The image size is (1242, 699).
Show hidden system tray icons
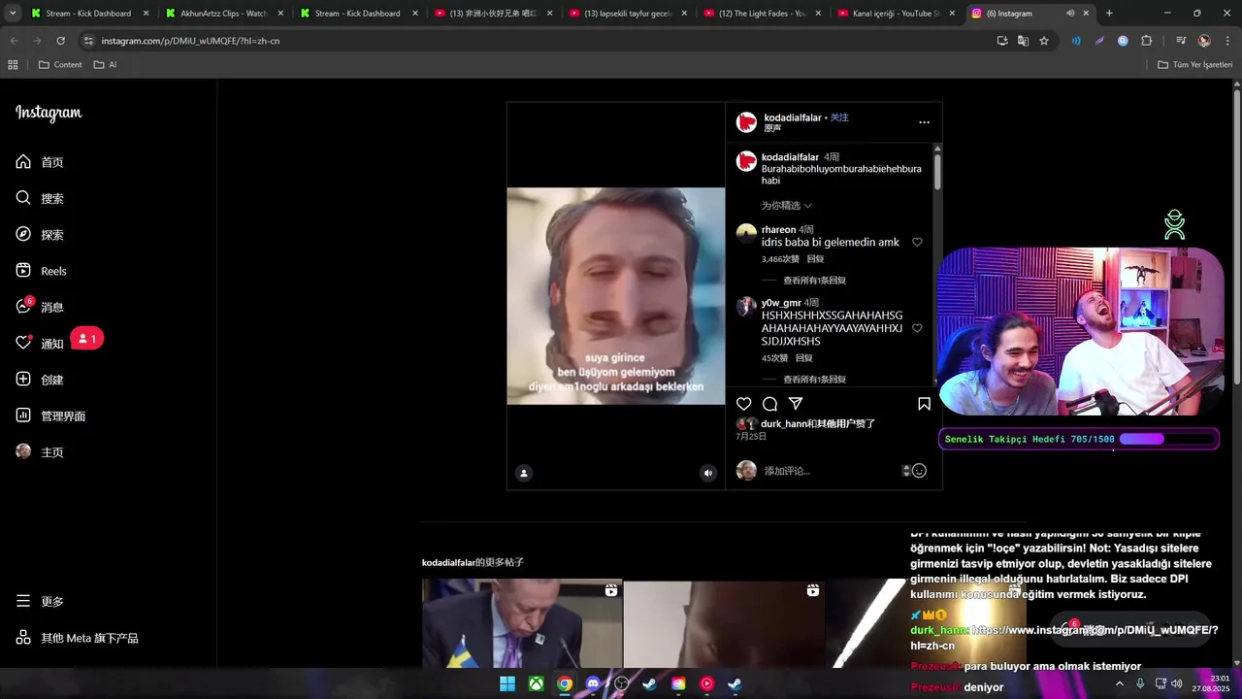[x=1120, y=683]
